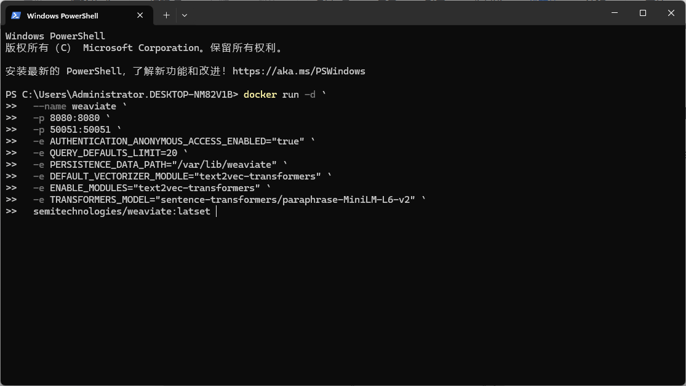Viewport: 686px width, 386px height.
Task: Click the semitechnologies/weaviate:latset image name
Action: 121,211
